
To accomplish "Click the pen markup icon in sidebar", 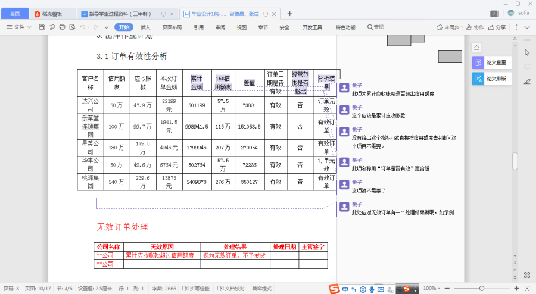I will coord(527,82).
